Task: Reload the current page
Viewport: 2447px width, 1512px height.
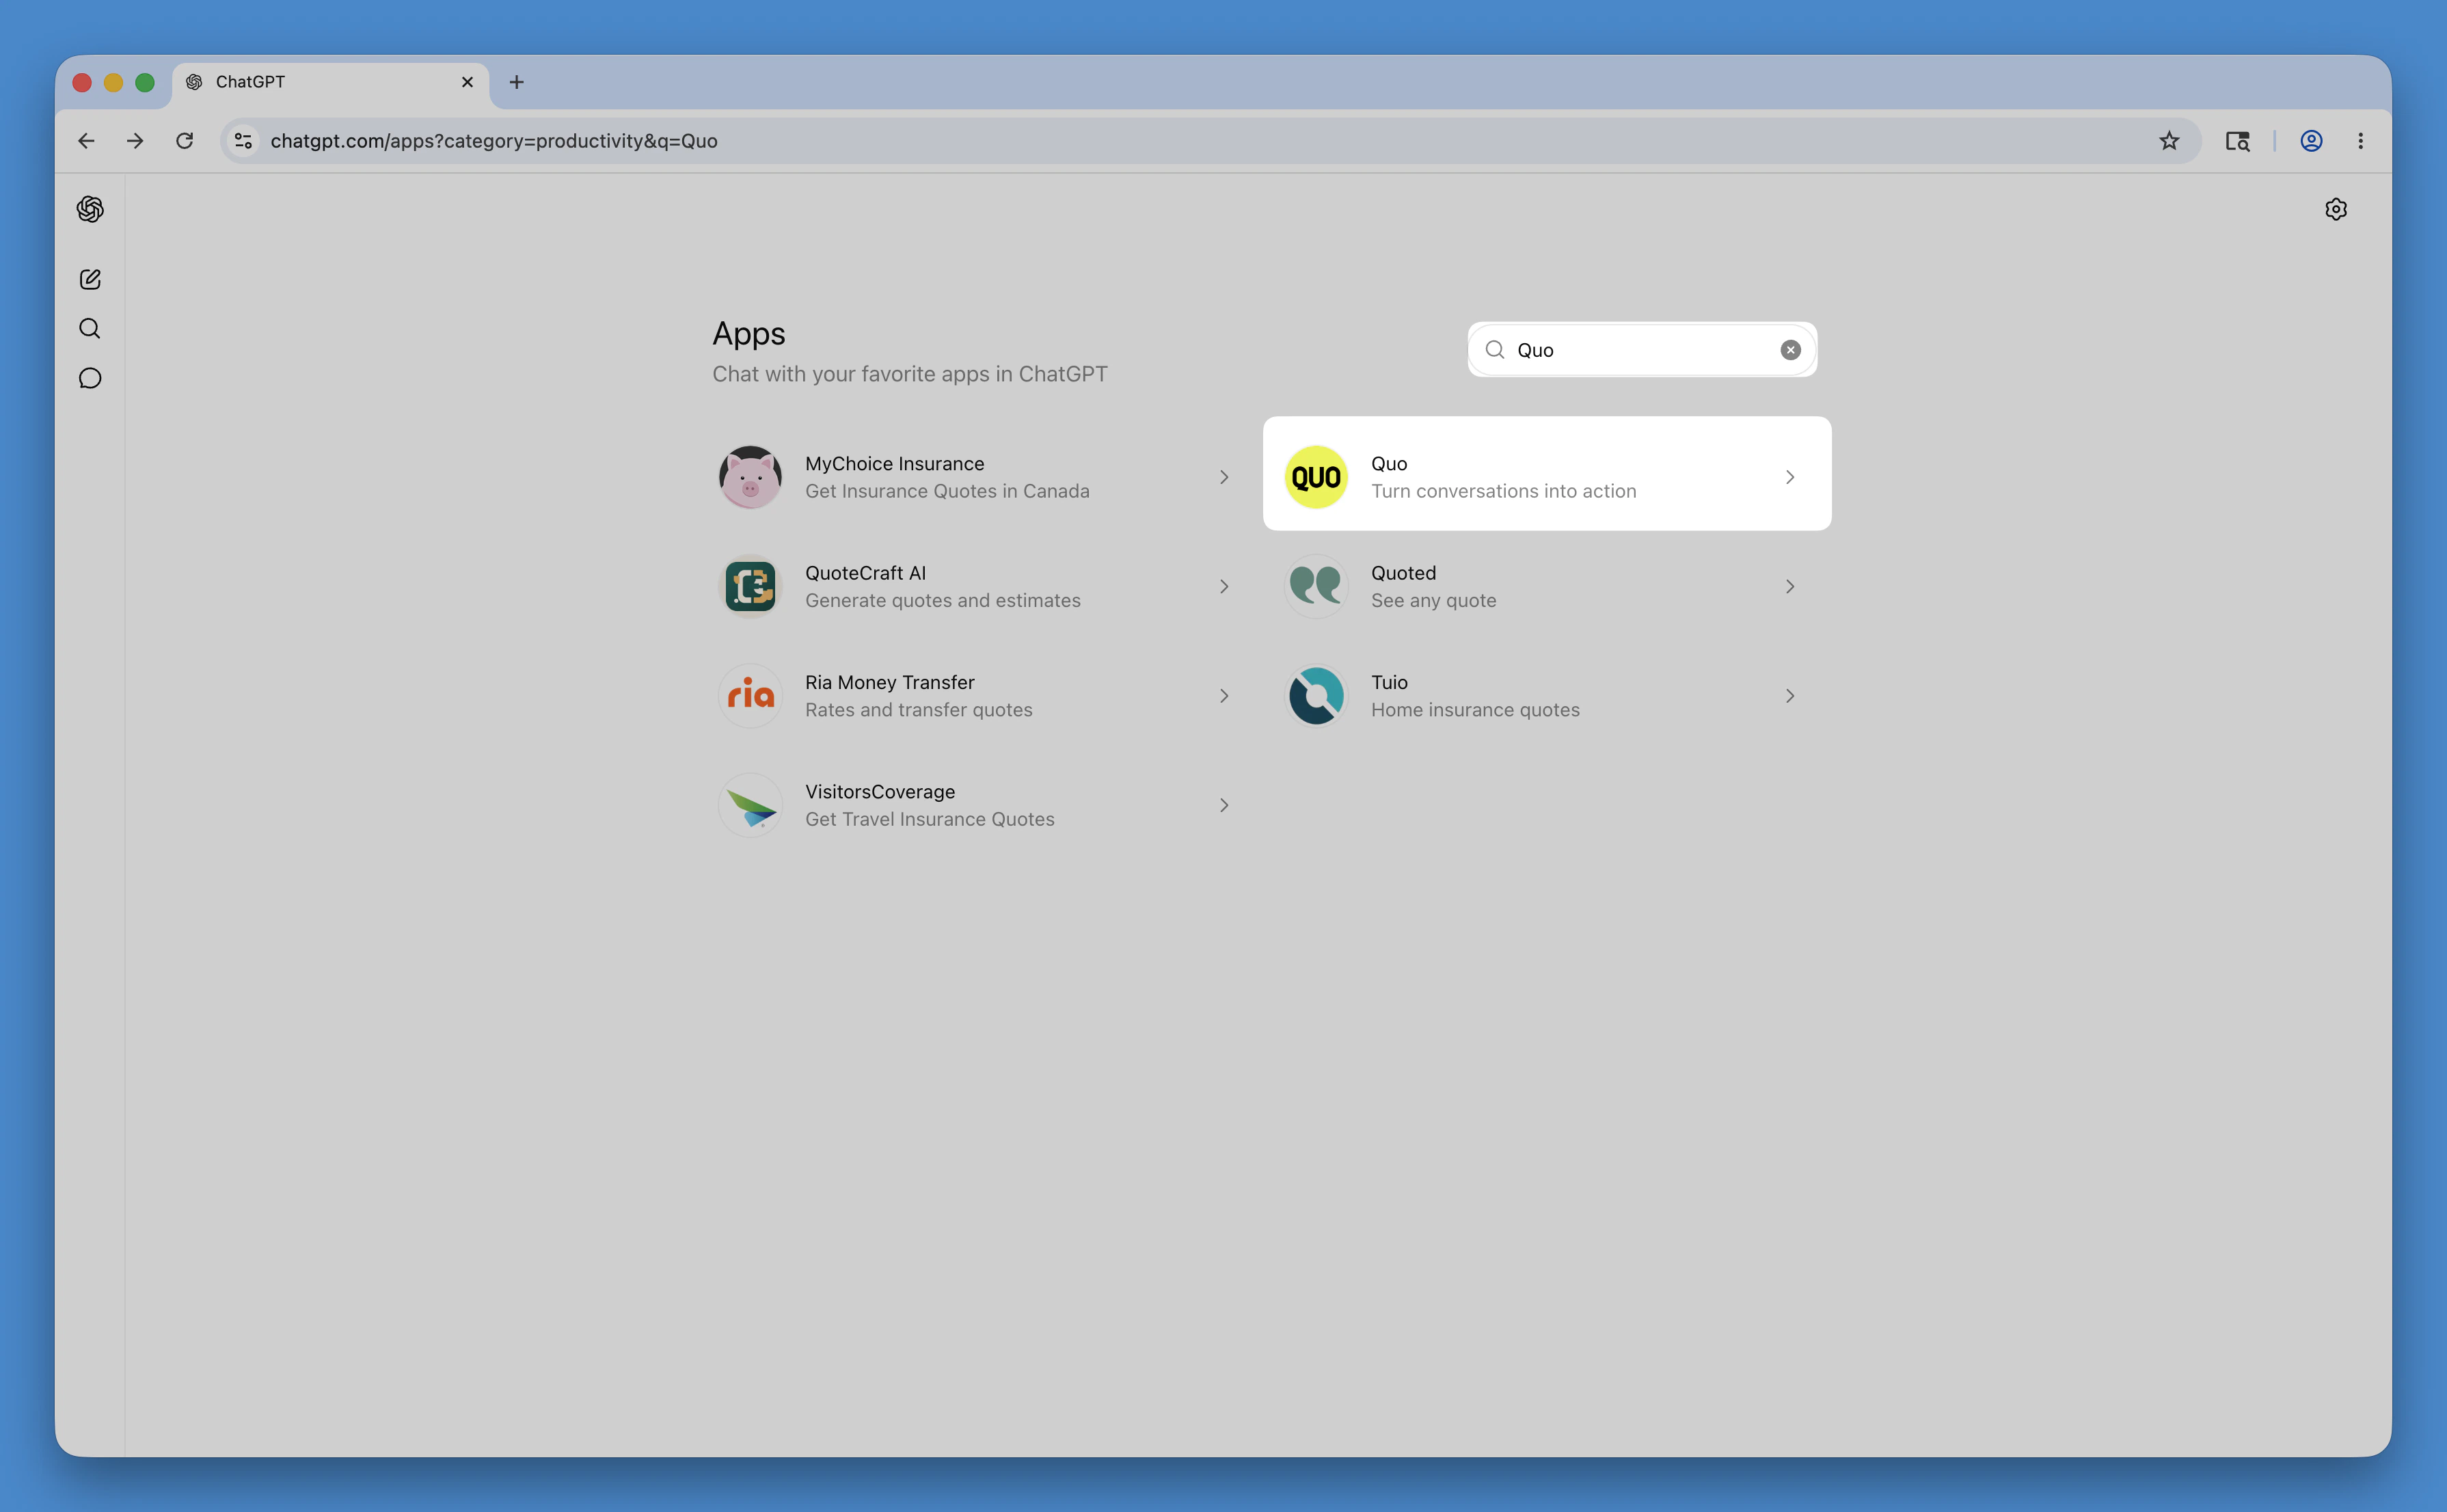Action: 185,141
